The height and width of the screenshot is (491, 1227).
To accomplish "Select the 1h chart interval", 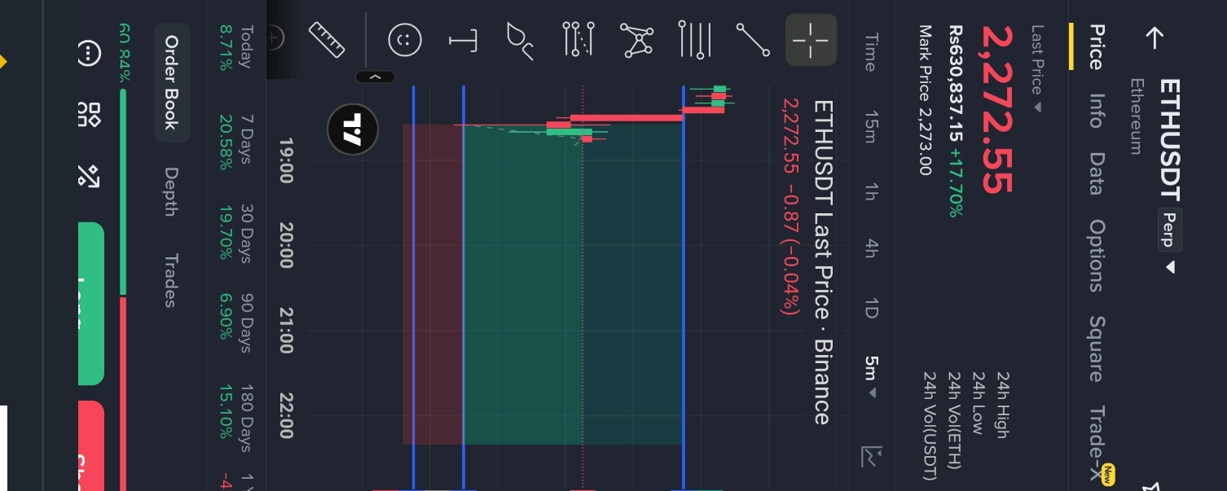I will click(x=870, y=192).
